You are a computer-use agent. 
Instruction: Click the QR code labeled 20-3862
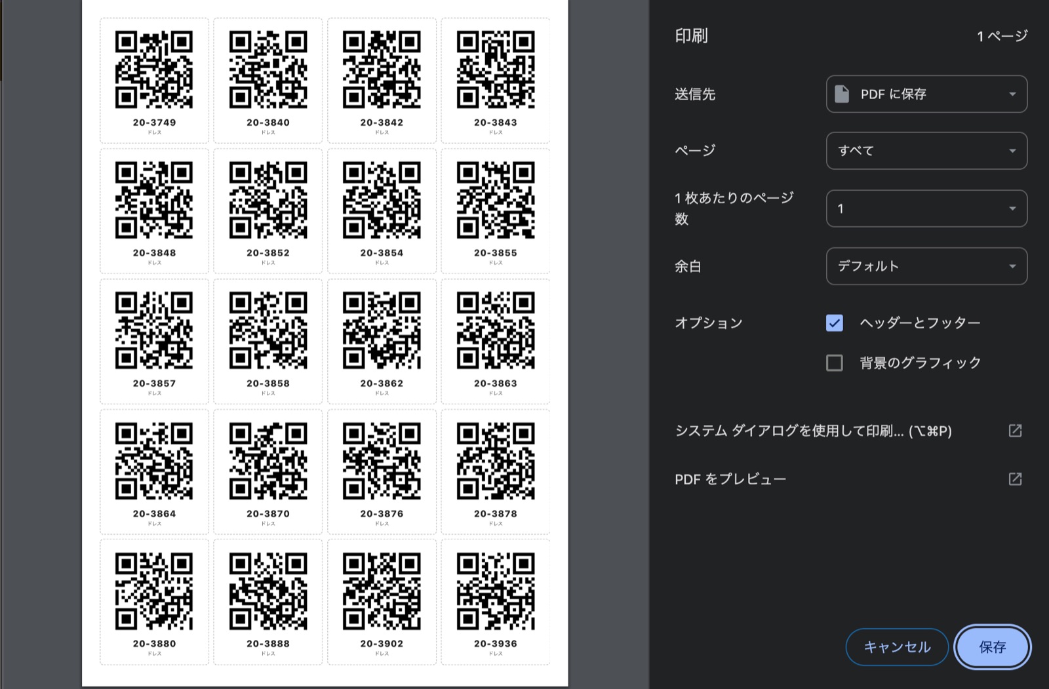click(x=382, y=330)
